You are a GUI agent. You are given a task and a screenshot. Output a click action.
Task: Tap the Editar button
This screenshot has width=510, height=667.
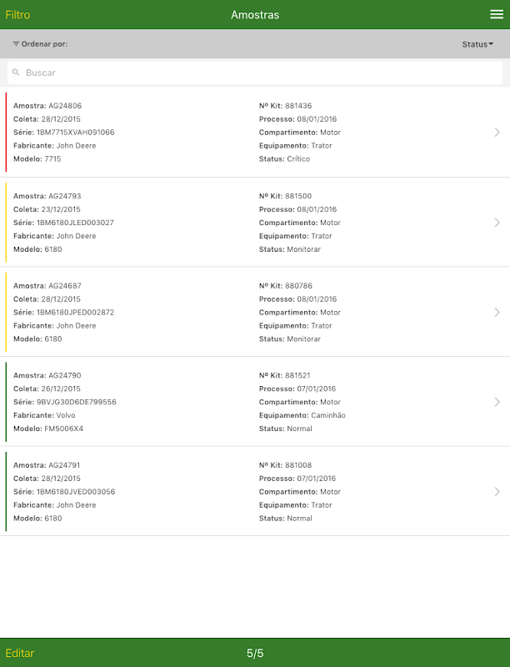(20, 653)
